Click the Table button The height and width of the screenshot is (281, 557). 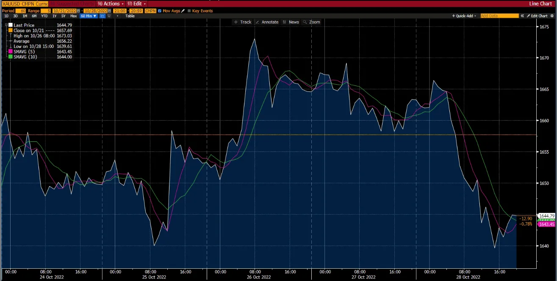point(130,16)
